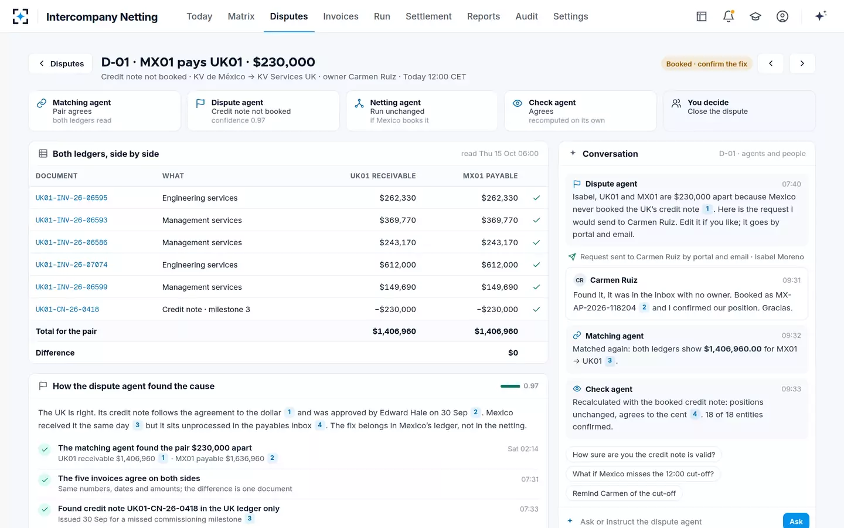This screenshot has width=844, height=528.
Task: Choose suggestion How sure are you credit note valid
Action: [x=644, y=455]
